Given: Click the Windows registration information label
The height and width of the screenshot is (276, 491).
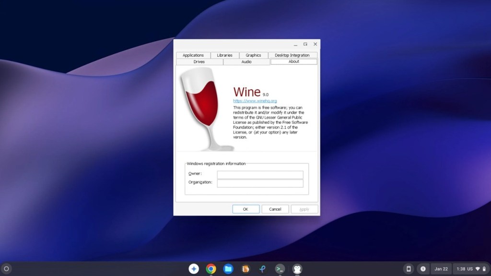Looking at the screenshot, I should point(216,164).
